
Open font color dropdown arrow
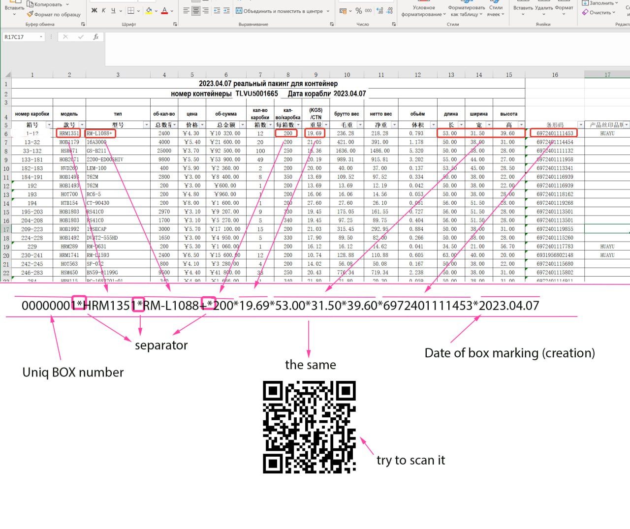172,11
